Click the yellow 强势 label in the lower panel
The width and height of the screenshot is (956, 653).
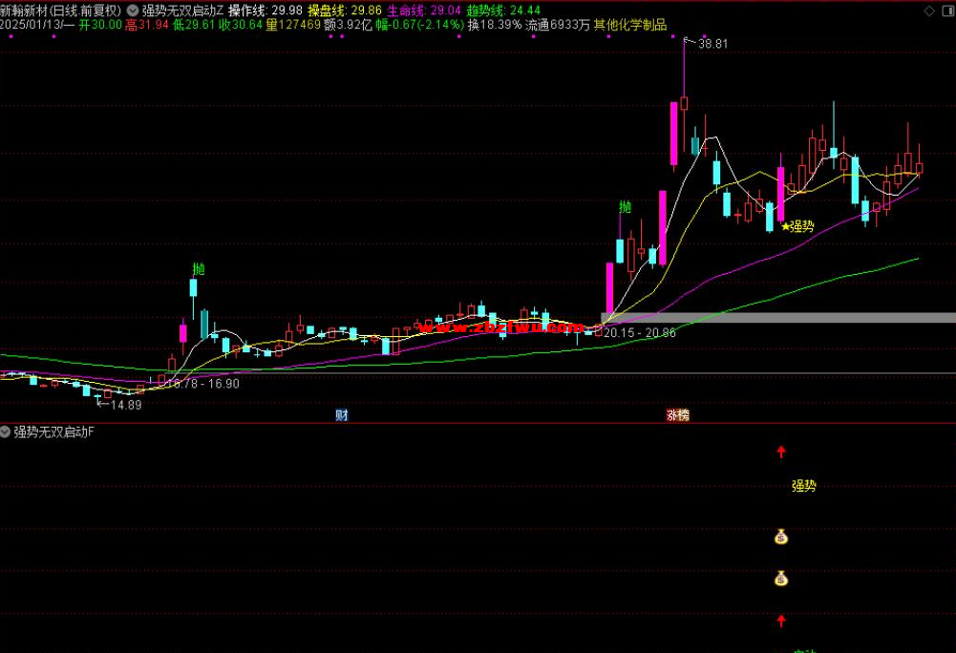(x=803, y=486)
